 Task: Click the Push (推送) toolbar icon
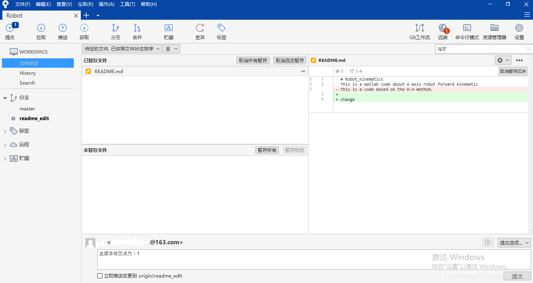point(63,31)
